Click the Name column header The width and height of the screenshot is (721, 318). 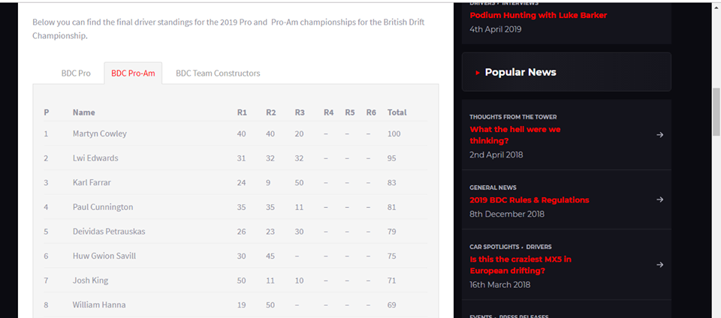click(83, 112)
